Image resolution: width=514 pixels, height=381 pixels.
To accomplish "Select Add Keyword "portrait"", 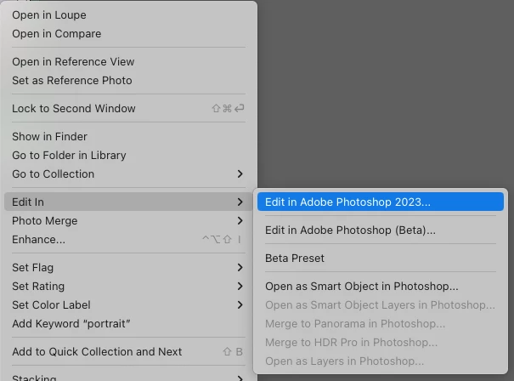I will coord(128,323).
